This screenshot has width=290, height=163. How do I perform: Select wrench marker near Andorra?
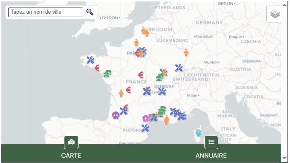pos(145,128)
